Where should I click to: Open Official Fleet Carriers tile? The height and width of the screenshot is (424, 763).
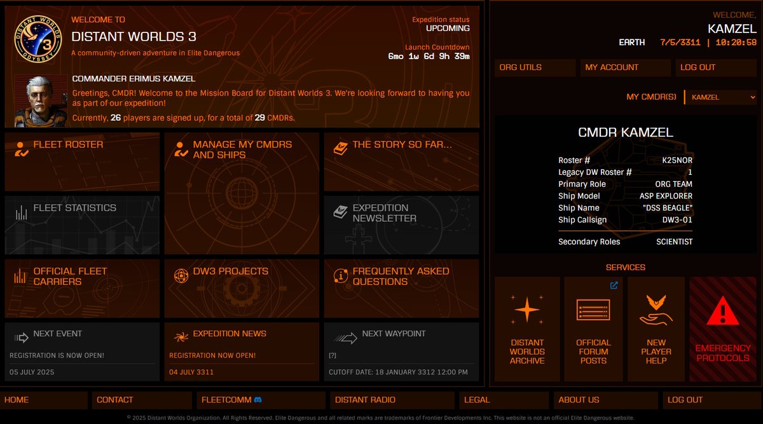pyautogui.click(x=82, y=288)
